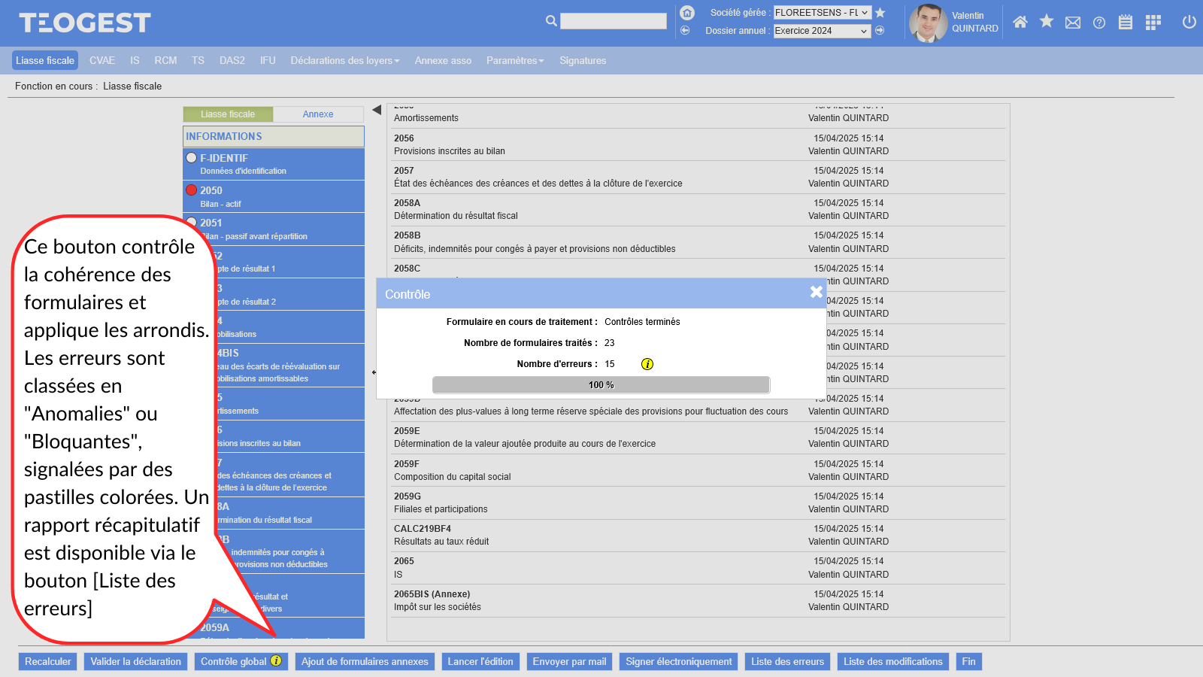The image size is (1203, 677).
Task: Select the red 2050 Bilan actif indicator
Action: click(192, 190)
